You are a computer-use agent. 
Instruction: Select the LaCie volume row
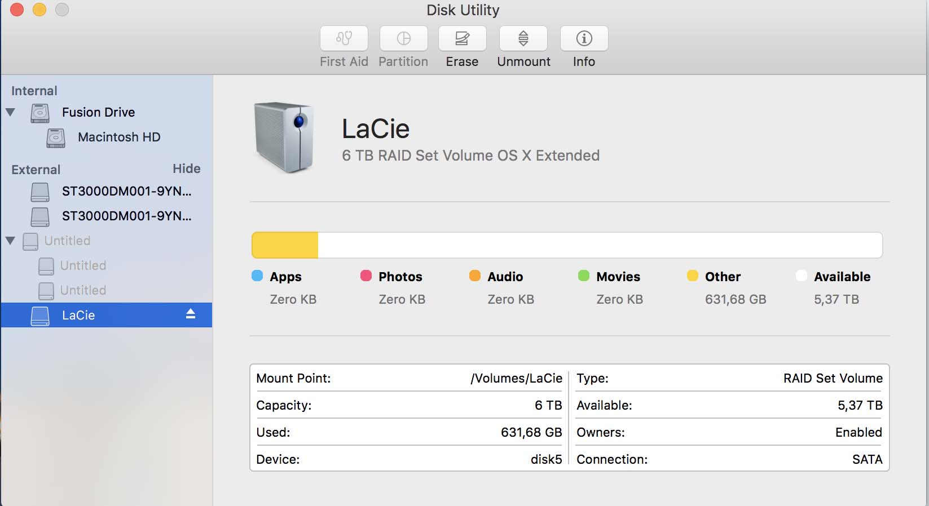point(107,315)
